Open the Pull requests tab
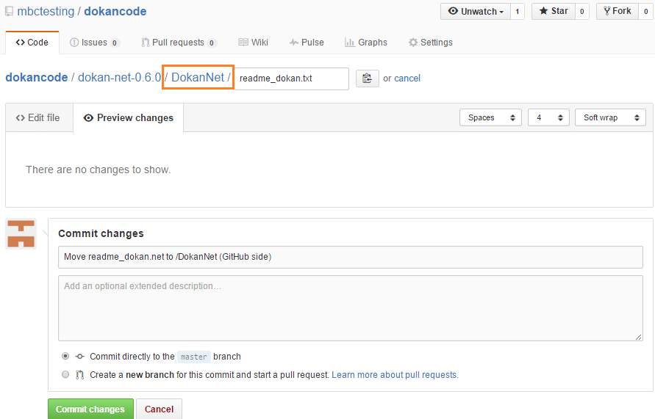The height and width of the screenshot is (419, 655). click(x=179, y=43)
